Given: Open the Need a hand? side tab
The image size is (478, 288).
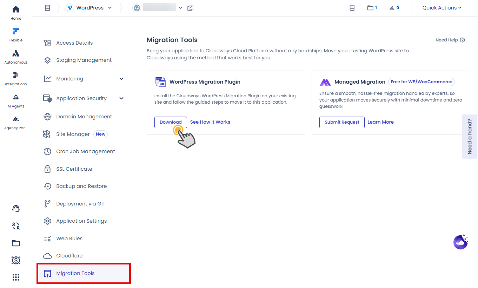Looking at the screenshot, I should coord(470,137).
